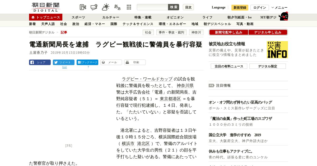This screenshot has height=166, width=317.
Task: Click the 事件・事故・裁判 tag button
Action: (x=171, y=32)
